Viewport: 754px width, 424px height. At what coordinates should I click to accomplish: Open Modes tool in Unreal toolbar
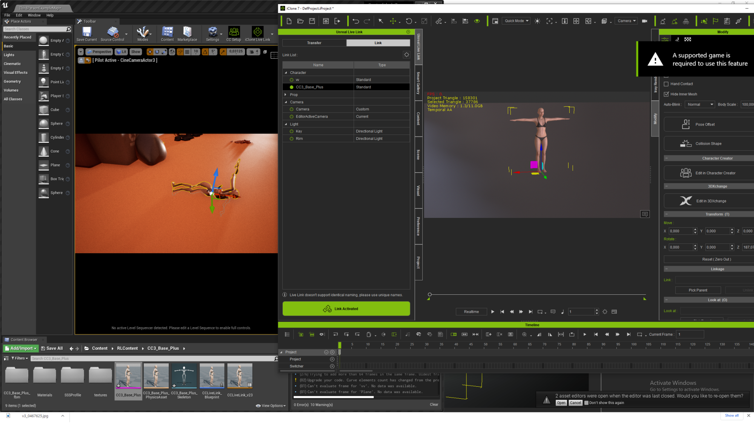tap(143, 34)
